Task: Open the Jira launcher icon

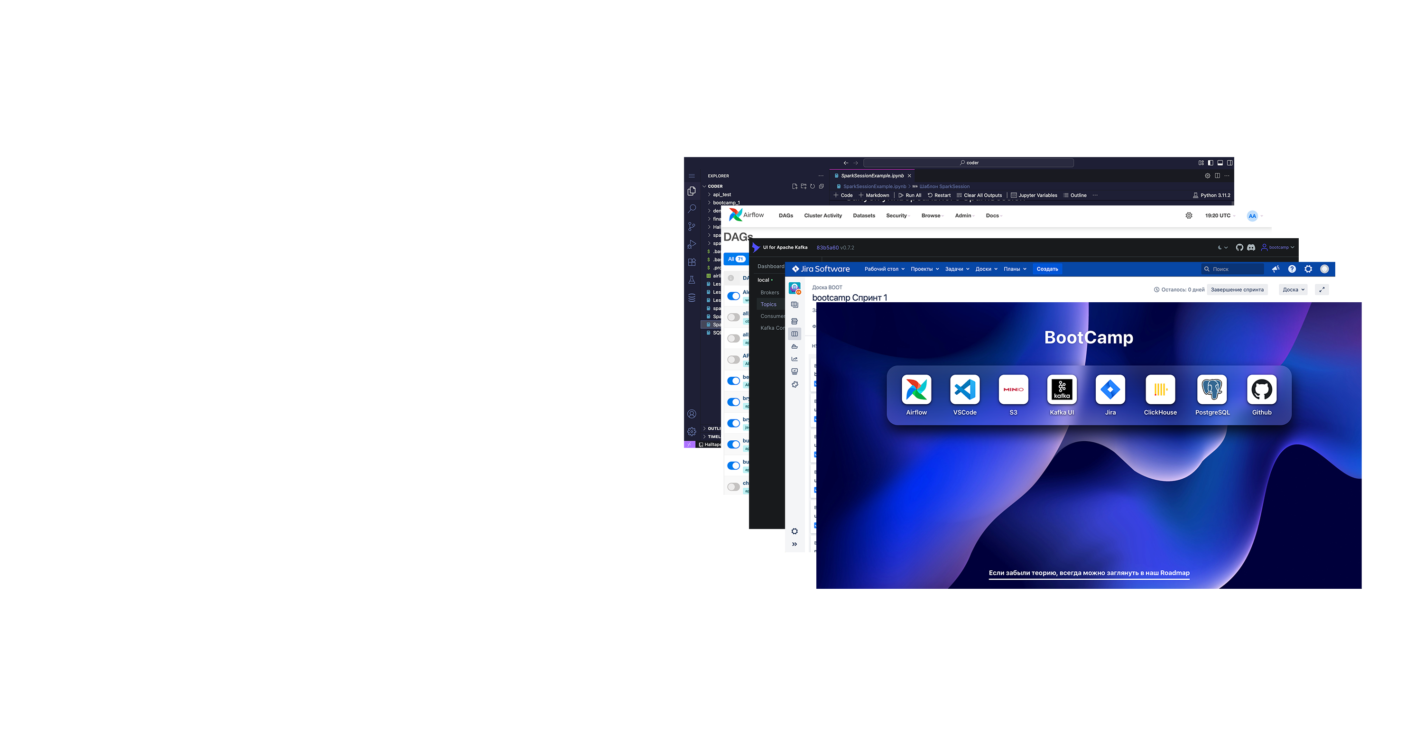Action: point(1110,390)
